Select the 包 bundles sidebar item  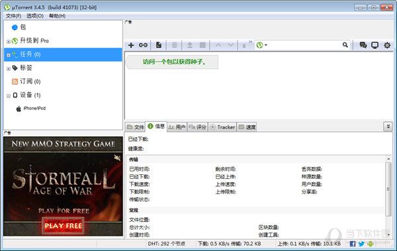[63, 27]
